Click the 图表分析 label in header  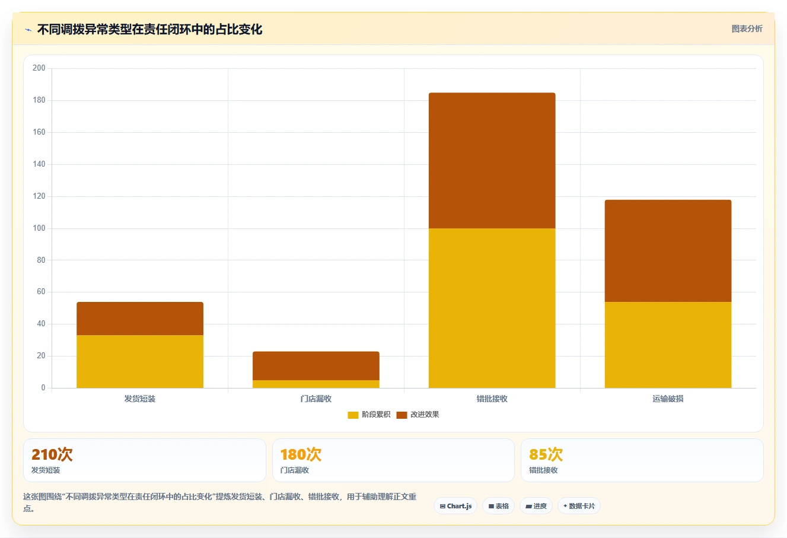(x=747, y=28)
